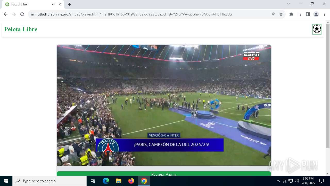Reload the page with the refresh icon

click(22, 14)
